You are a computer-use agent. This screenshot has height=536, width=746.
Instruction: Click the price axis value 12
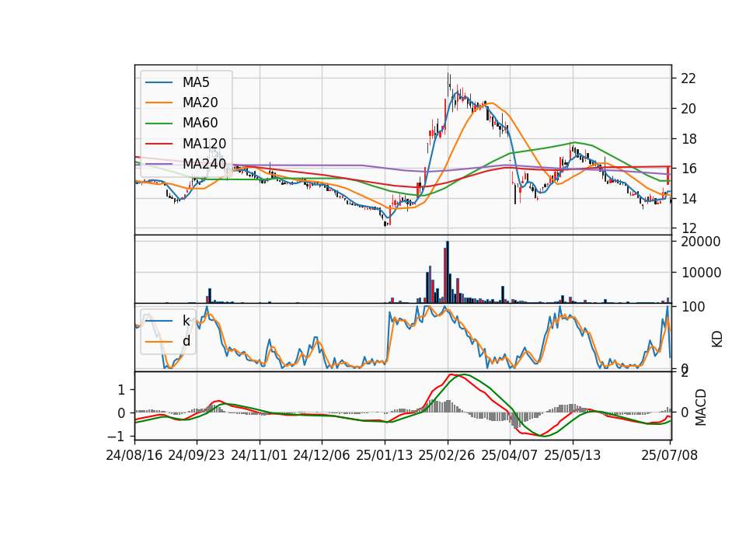click(x=688, y=228)
